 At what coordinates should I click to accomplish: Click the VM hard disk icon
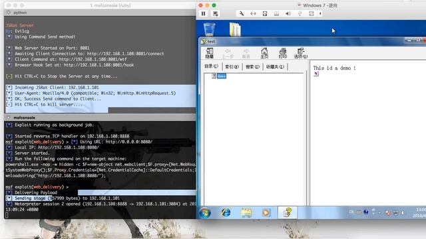click(265, 13)
